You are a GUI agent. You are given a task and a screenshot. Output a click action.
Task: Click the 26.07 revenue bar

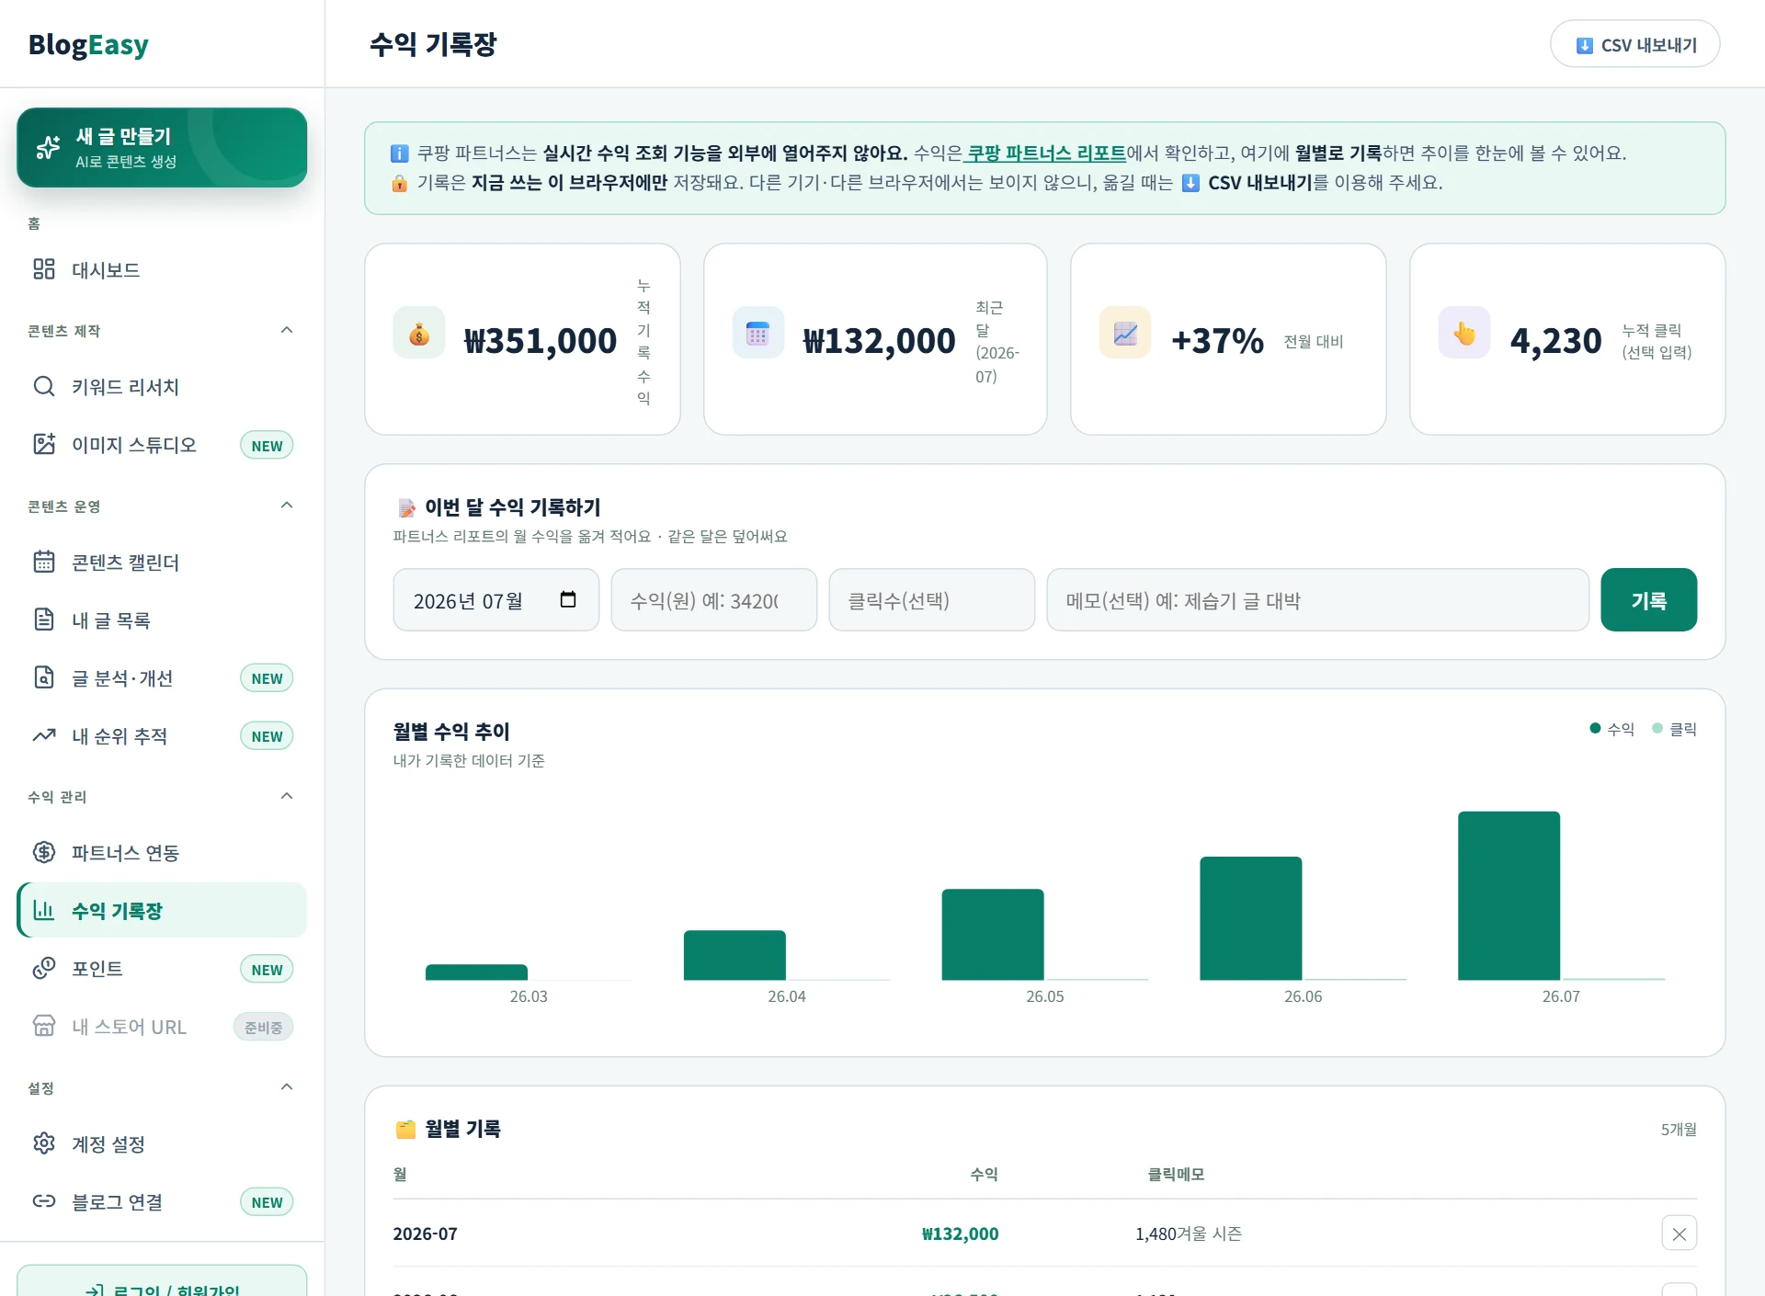pyautogui.click(x=1509, y=895)
